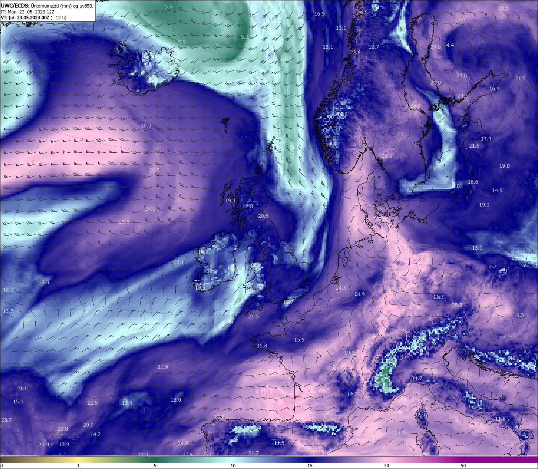This screenshot has width=538, height=469.
Task: Click the map value '23.9'
Action: click(44, 445)
